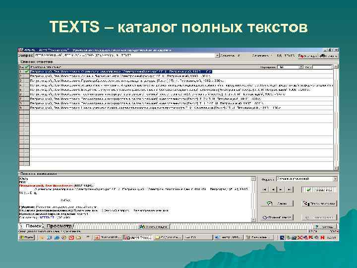Open the Сортировка sorting combo box
The image size is (357, 268).
(291, 67)
